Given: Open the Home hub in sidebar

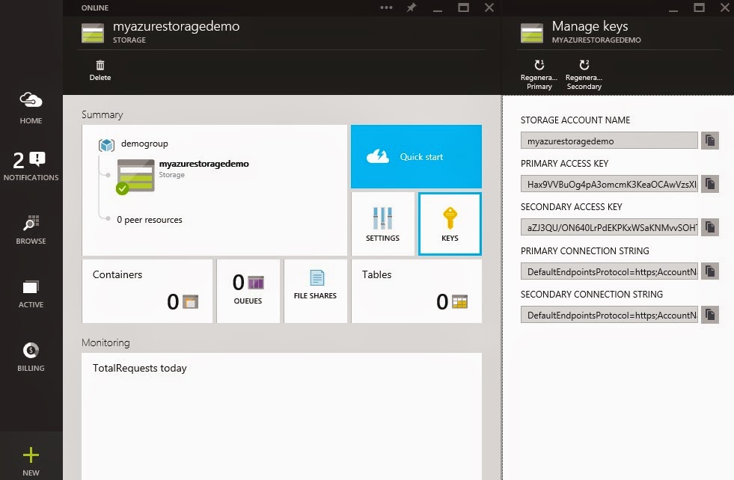Looking at the screenshot, I should [31, 108].
